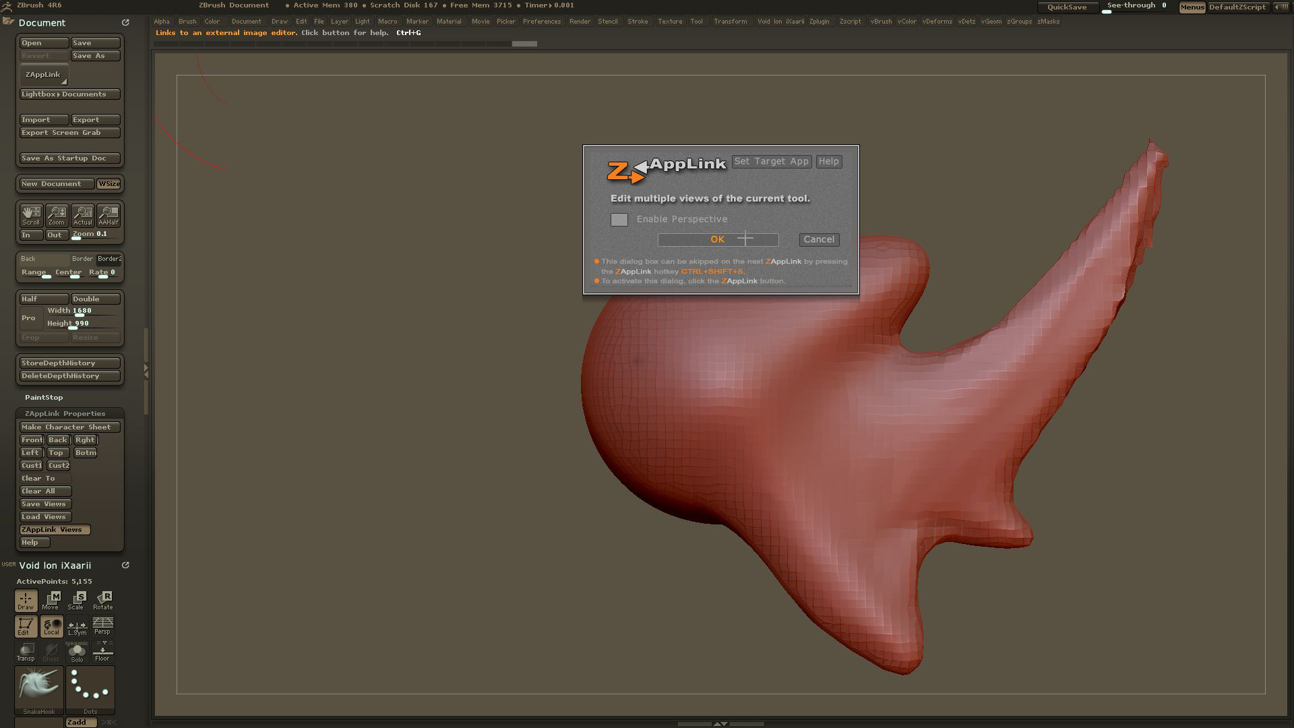Click the ZAppLink Views button
The image size is (1294, 728).
click(55, 530)
